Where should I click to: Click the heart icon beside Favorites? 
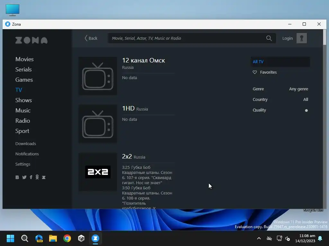pyautogui.click(x=255, y=72)
